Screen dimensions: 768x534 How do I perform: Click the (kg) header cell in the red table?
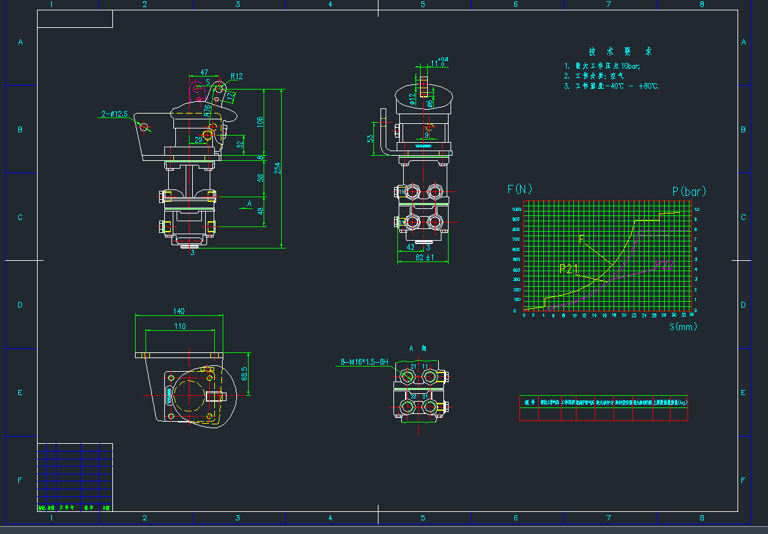coord(679,402)
